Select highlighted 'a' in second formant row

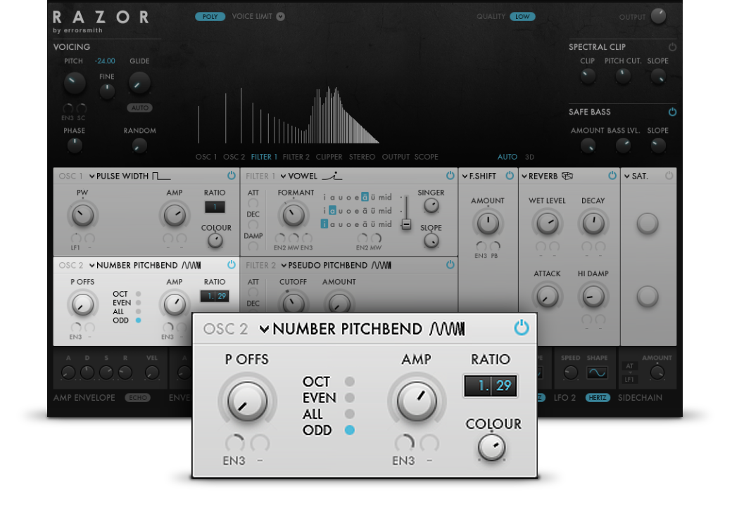[332, 211]
